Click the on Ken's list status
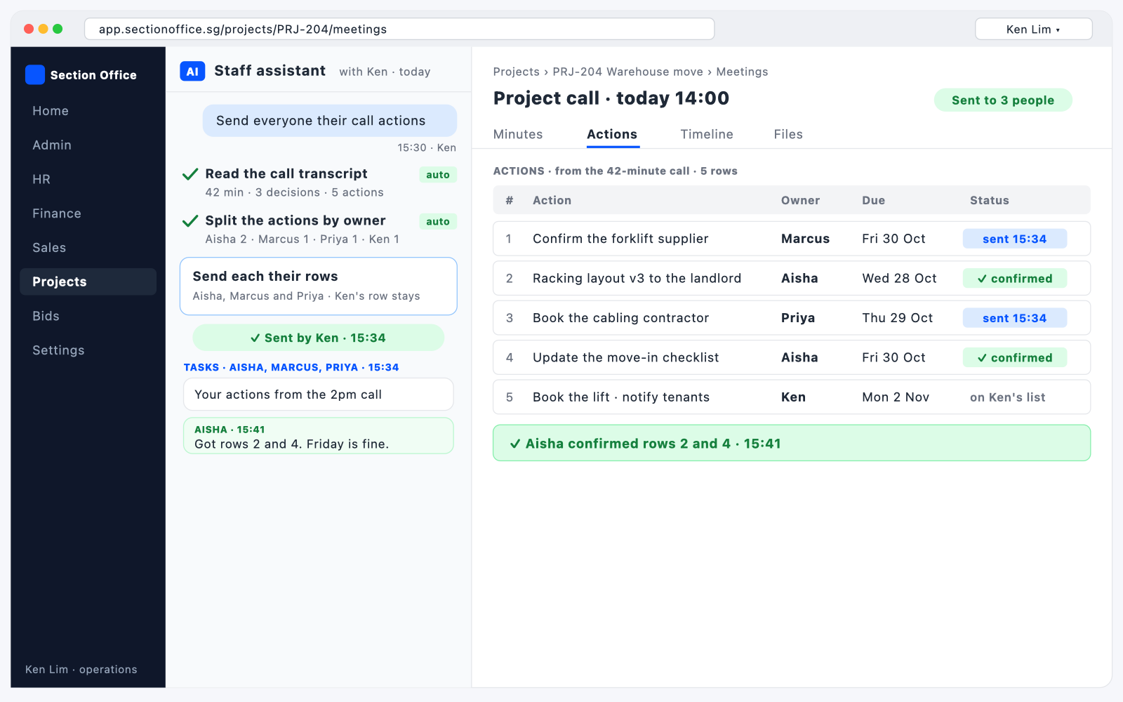This screenshot has height=702, width=1123. click(x=1008, y=397)
